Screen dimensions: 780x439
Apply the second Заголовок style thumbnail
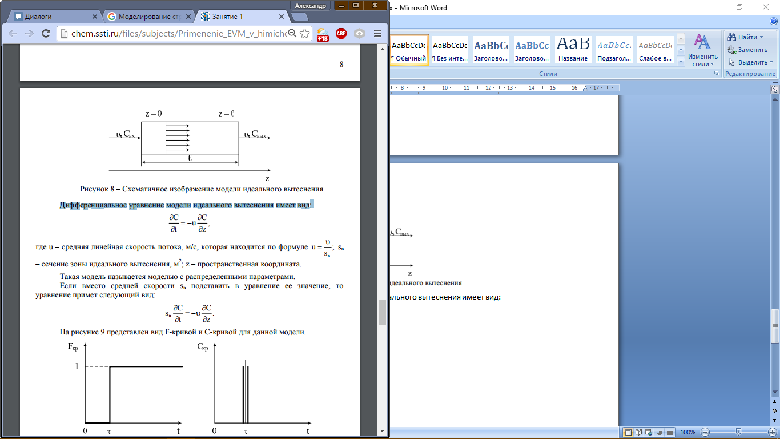click(532, 50)
